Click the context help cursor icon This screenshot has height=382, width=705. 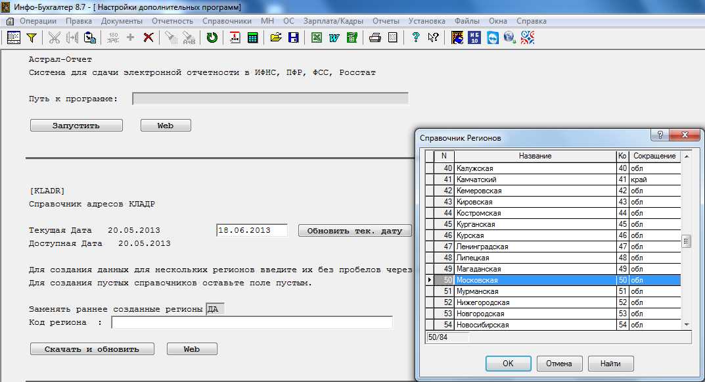point(434,37)
